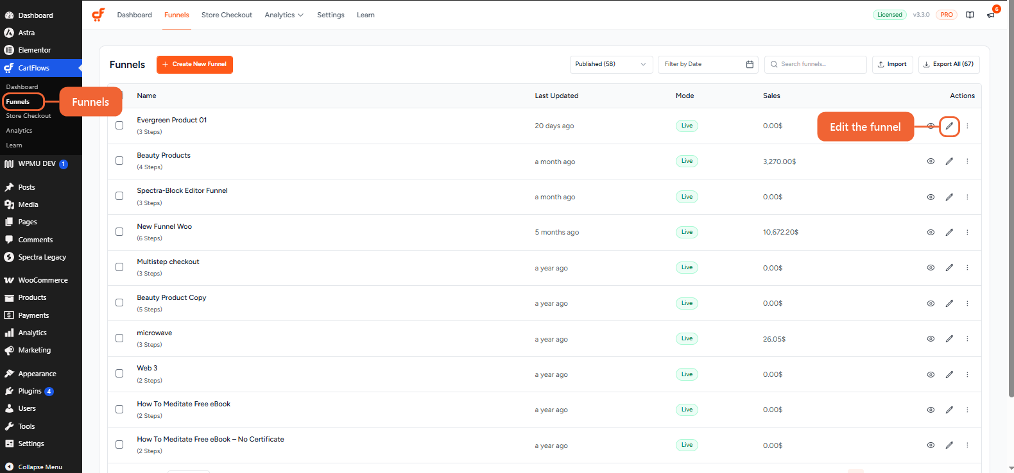Screen dimensions: 1014x473
Task: Open the What's New megaphone notifications
Action: pyautogui.click(x=991, y=15)
